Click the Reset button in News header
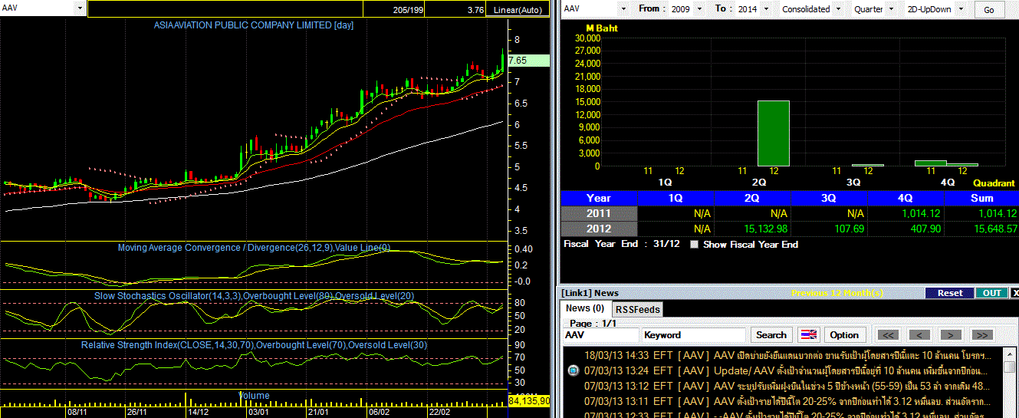Screen dimensions: 1019x418 (949, 293)
